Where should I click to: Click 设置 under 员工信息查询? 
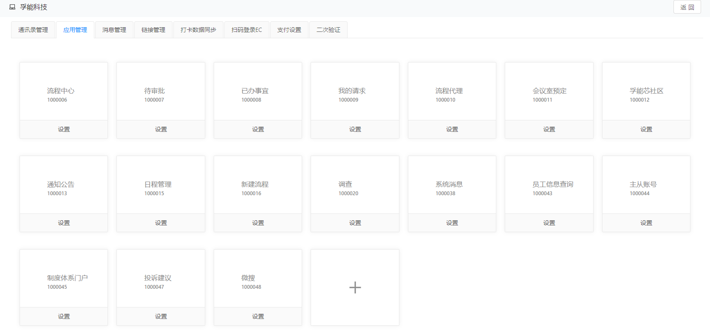tap(549, 223)
